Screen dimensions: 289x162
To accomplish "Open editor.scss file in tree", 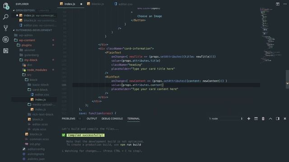I will coord(40,124).
